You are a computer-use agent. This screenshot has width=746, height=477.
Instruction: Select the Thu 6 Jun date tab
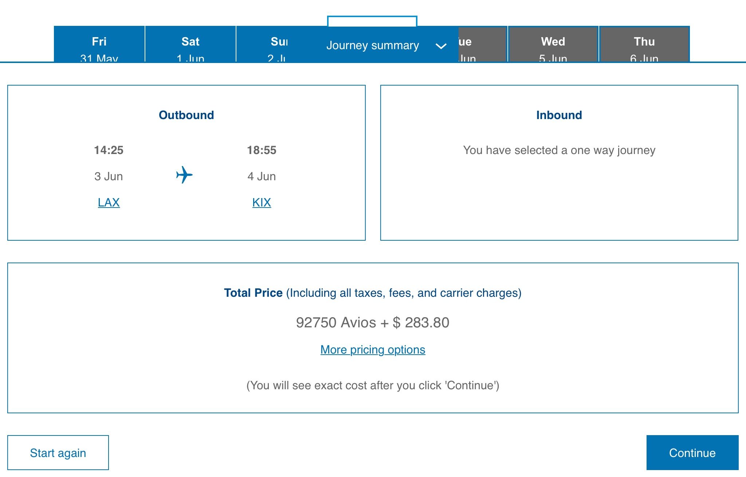(644, 44)
